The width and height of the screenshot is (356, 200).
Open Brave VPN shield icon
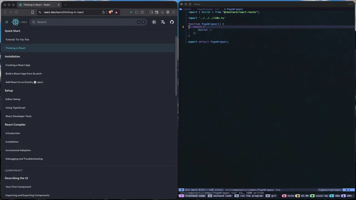pos(168,12)
